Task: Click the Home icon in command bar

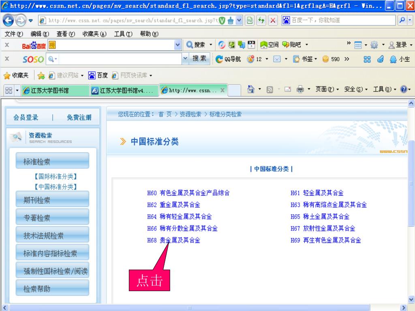Action: click(250, 89)
